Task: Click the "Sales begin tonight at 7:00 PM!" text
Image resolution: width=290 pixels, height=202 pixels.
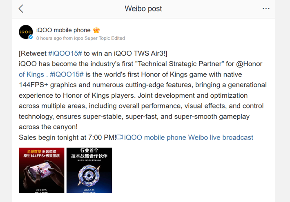Action: pos(67,137)
